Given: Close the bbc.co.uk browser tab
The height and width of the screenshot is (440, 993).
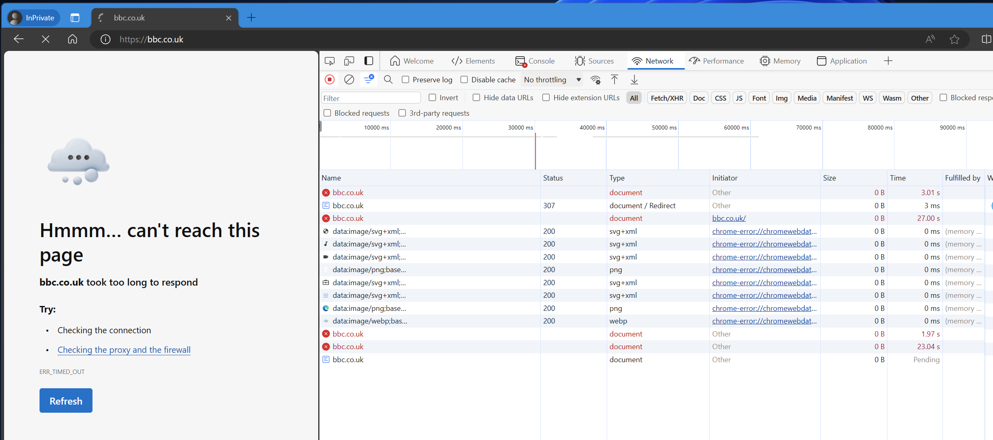Looking at the screenshot, I should tap(229, 18).
